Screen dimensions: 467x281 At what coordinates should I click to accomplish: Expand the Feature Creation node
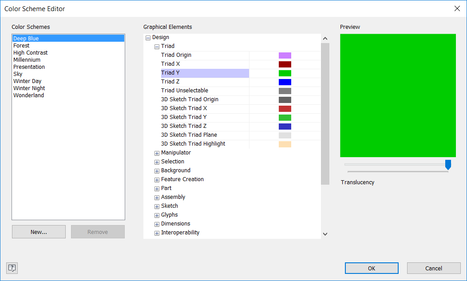(157, 180)
